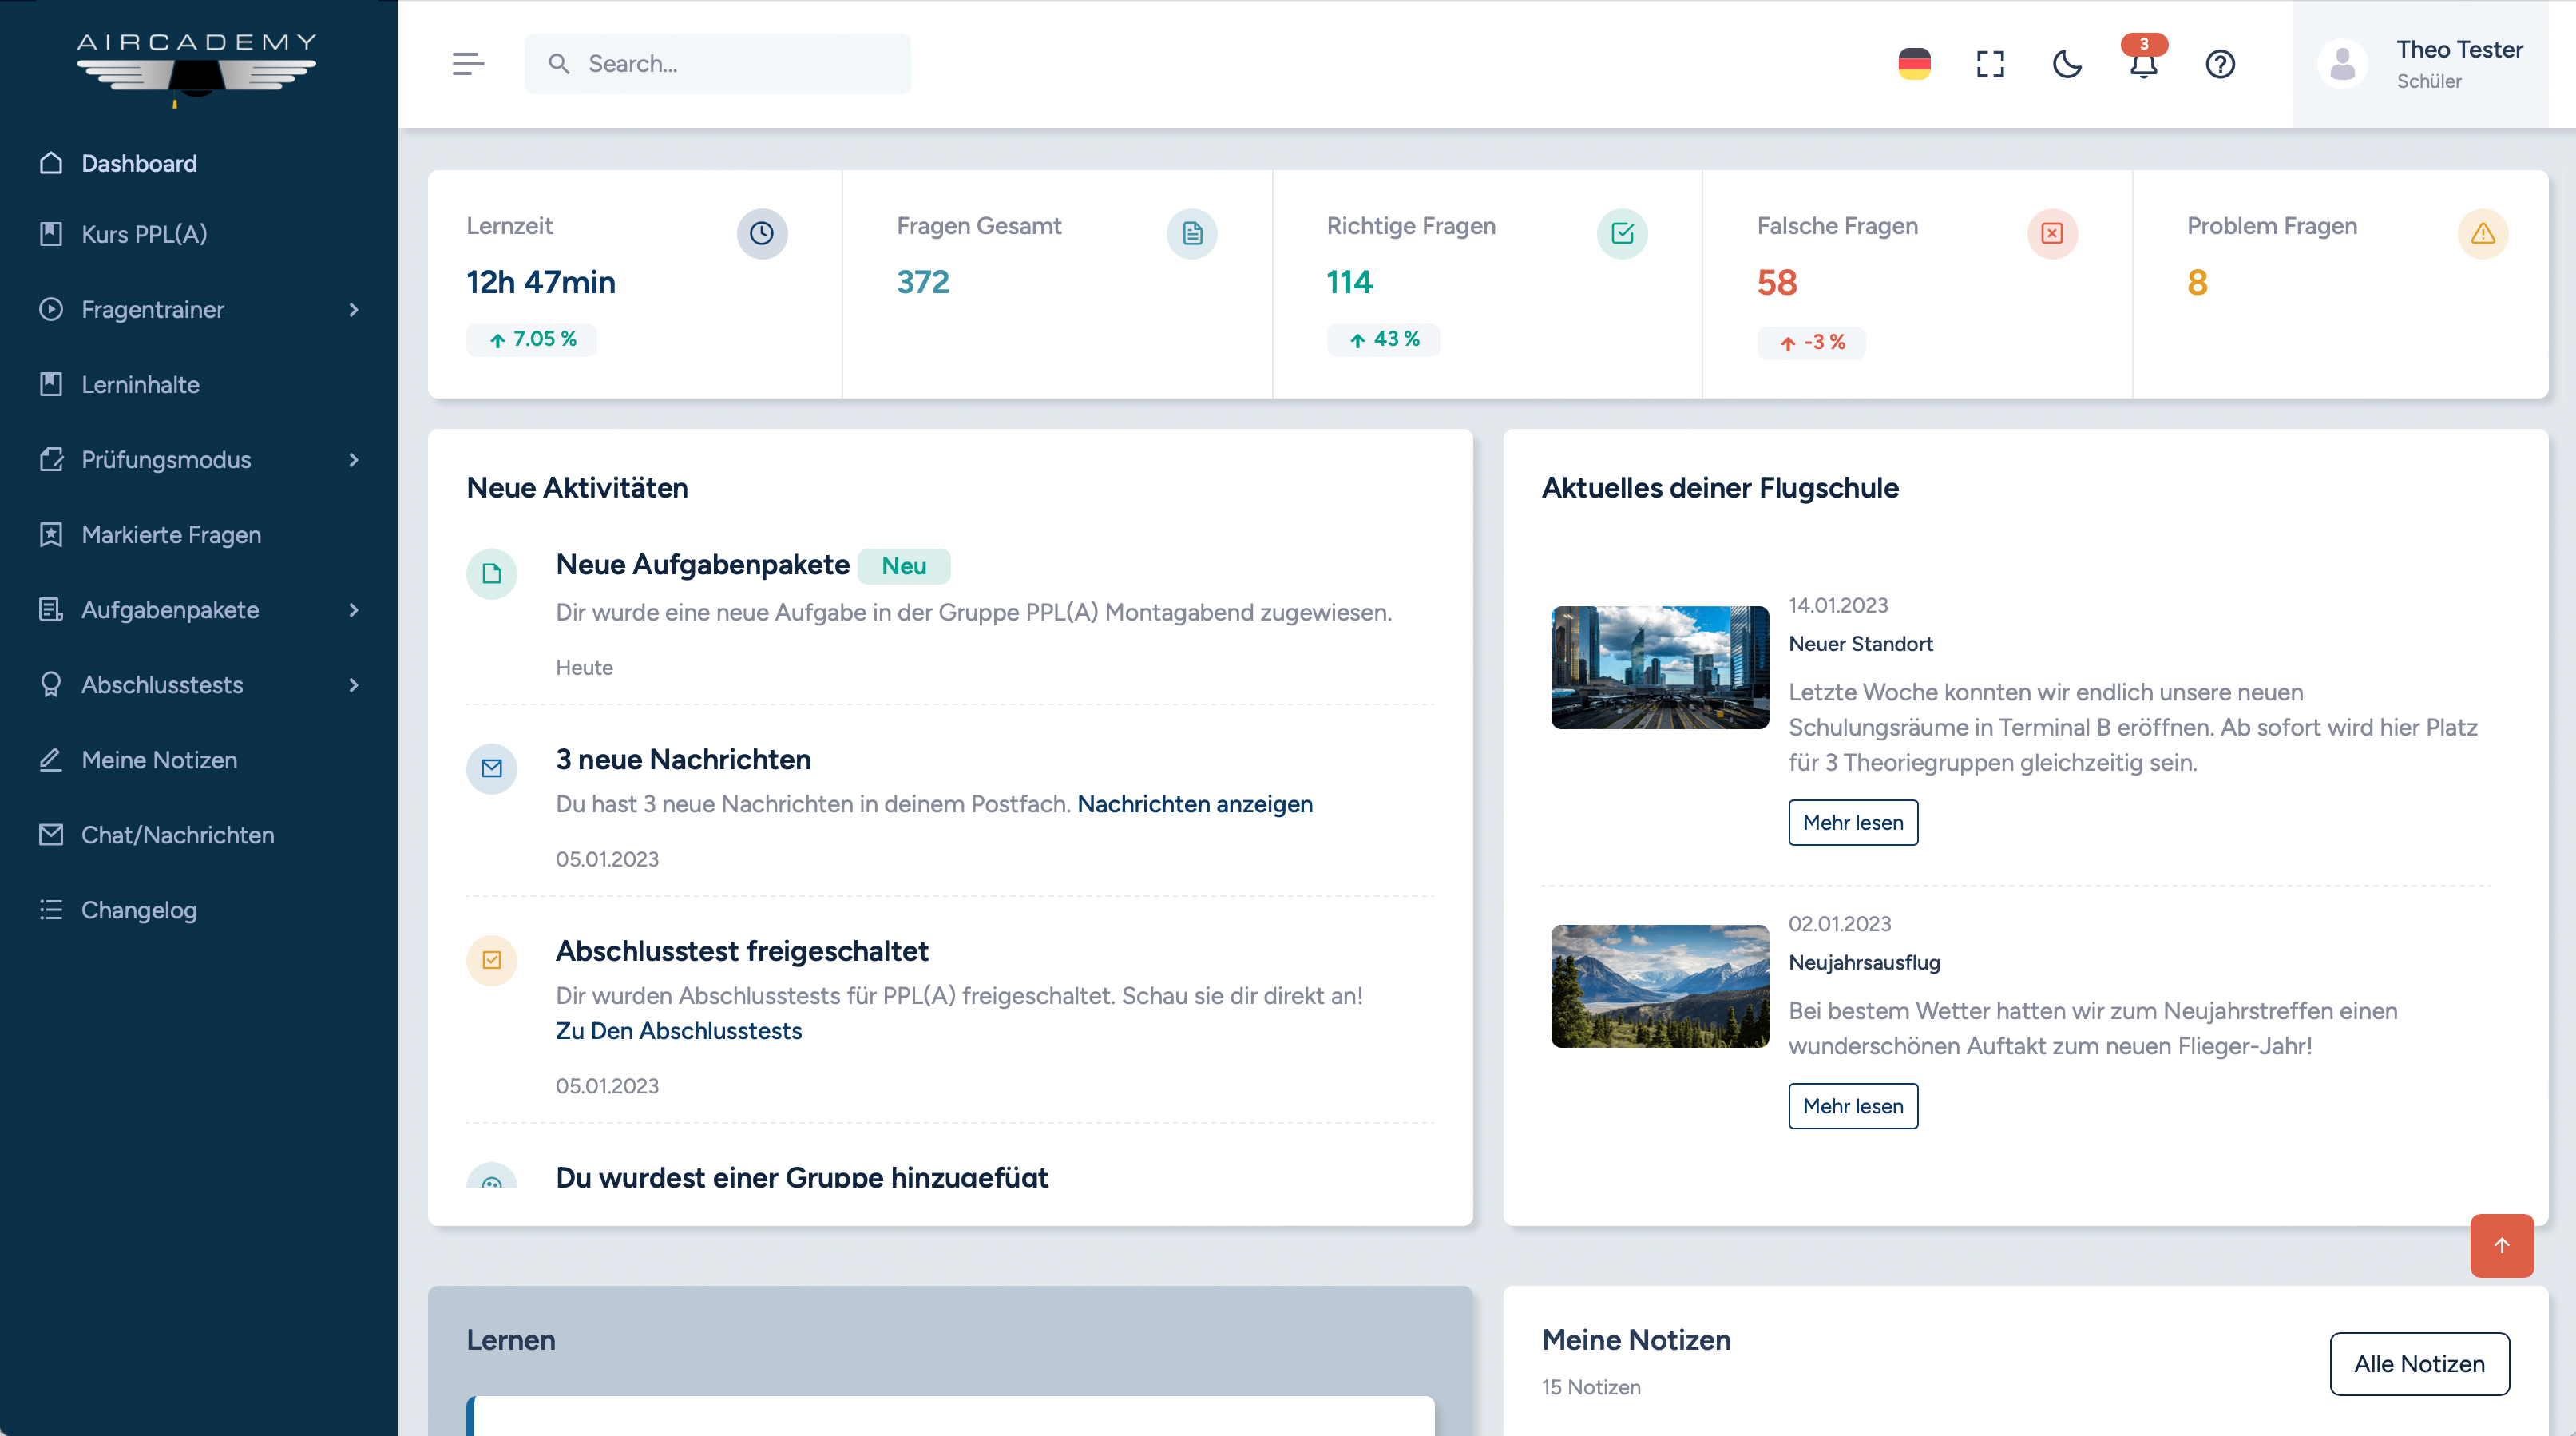2576x1436 pixels.
Task: Go to Chat/Nachrichten in sidebar
Action: click(x=177, y=834)
